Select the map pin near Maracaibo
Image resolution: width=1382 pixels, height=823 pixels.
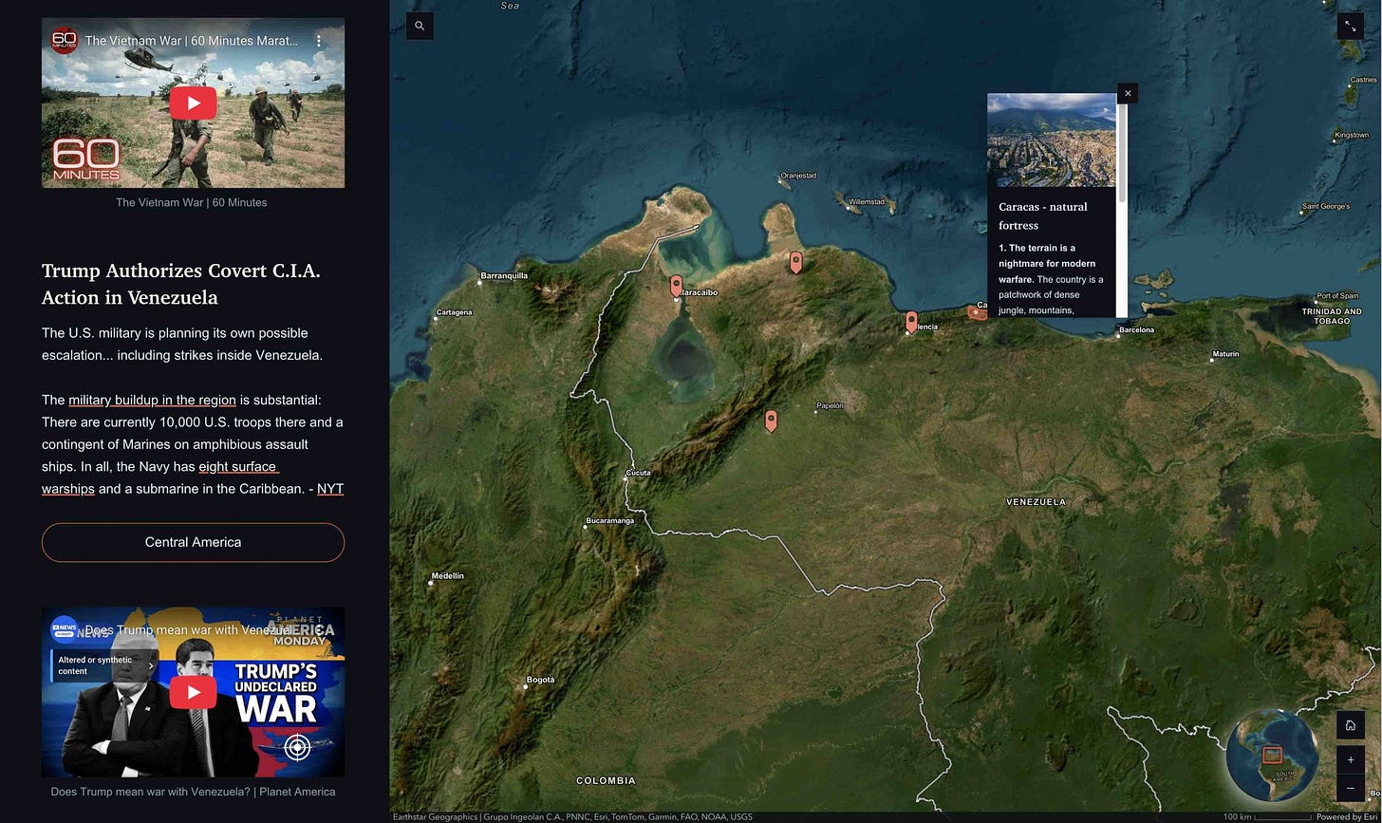click(676, 286)
